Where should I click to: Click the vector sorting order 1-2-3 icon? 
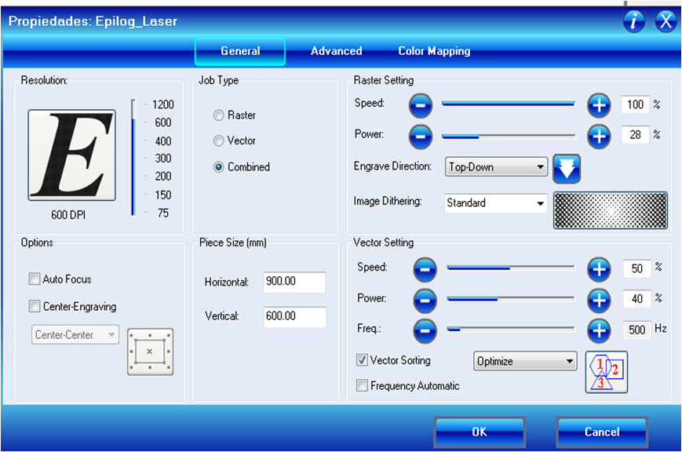(607, 372)
